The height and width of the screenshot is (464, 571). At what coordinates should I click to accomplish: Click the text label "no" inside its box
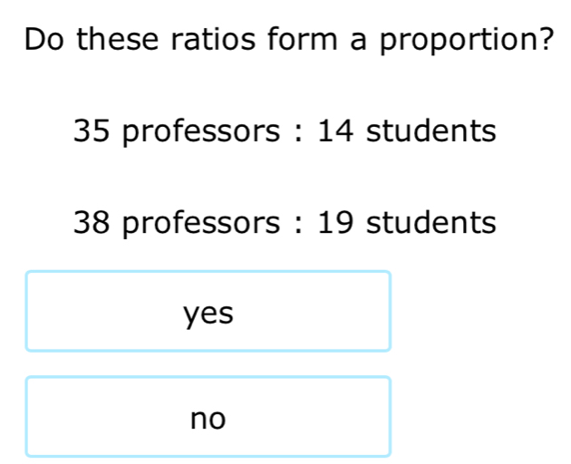tap(208, 420)
